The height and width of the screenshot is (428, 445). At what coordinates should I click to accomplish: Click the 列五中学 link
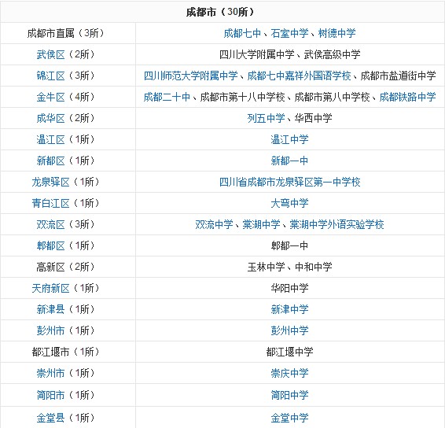[x=266, y=118]
